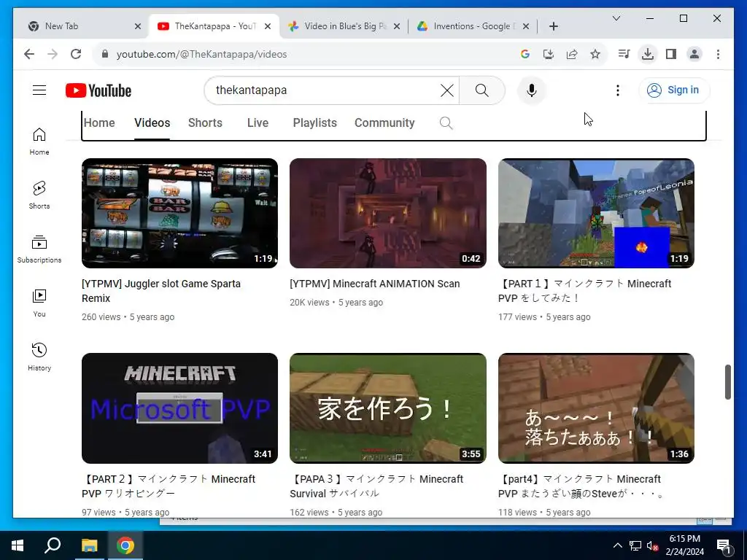The image size is (747, 560).
Task: Open Minecraft ANIMATION Scan video title
Action: click(374, 284)
